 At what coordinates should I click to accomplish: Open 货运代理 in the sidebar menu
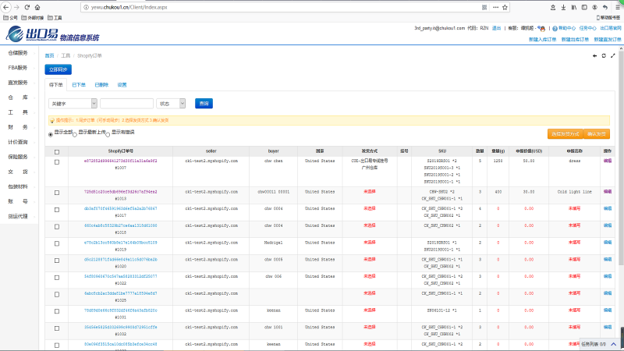point(19,216)
